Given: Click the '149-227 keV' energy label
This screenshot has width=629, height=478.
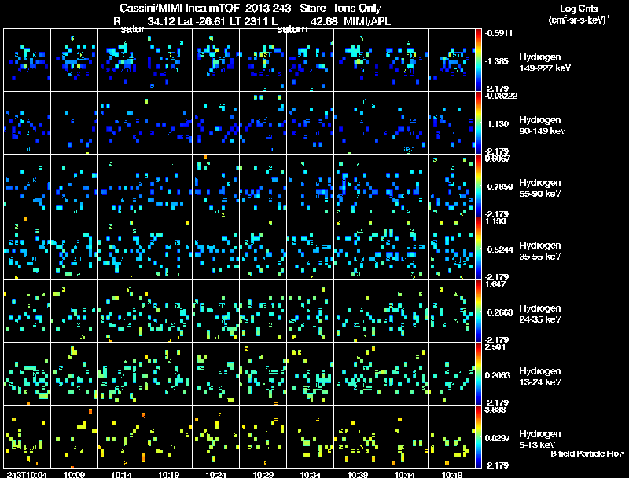Looking at the screenshot, I should pyautogui.click(x=545, y=68).
